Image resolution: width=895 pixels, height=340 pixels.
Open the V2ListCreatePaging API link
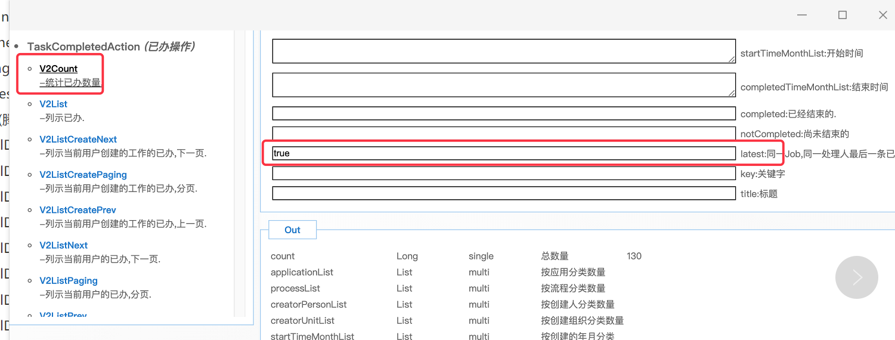[83, 175]
